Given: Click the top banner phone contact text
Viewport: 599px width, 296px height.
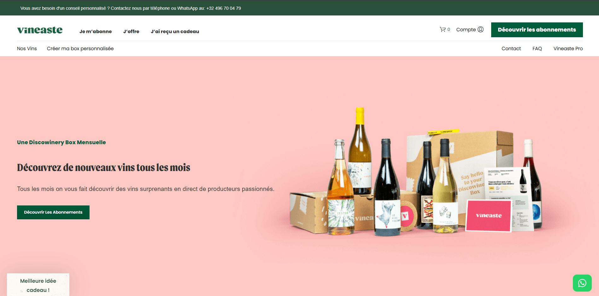Looking at the screenshot, I should pos(131,8).
